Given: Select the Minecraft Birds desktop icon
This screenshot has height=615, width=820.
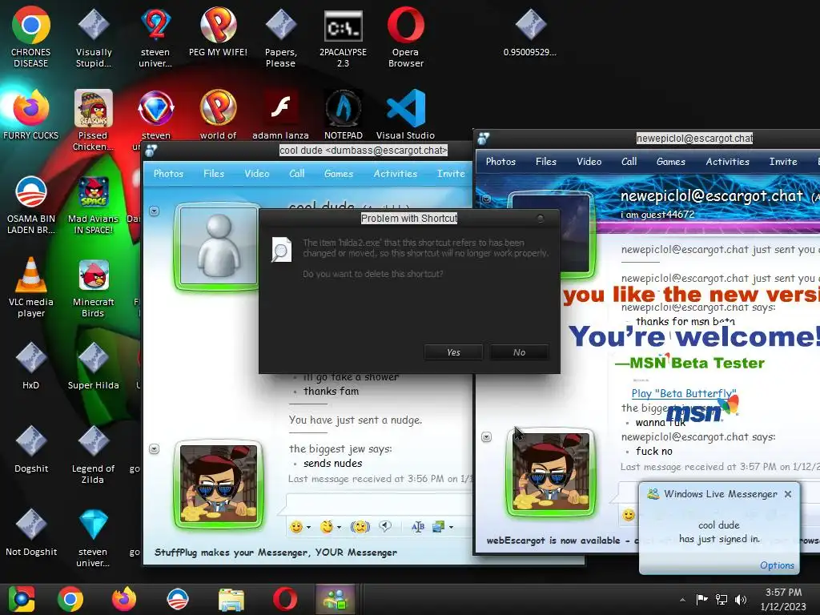Looking at the screenshot, I should tap(93, 287).
